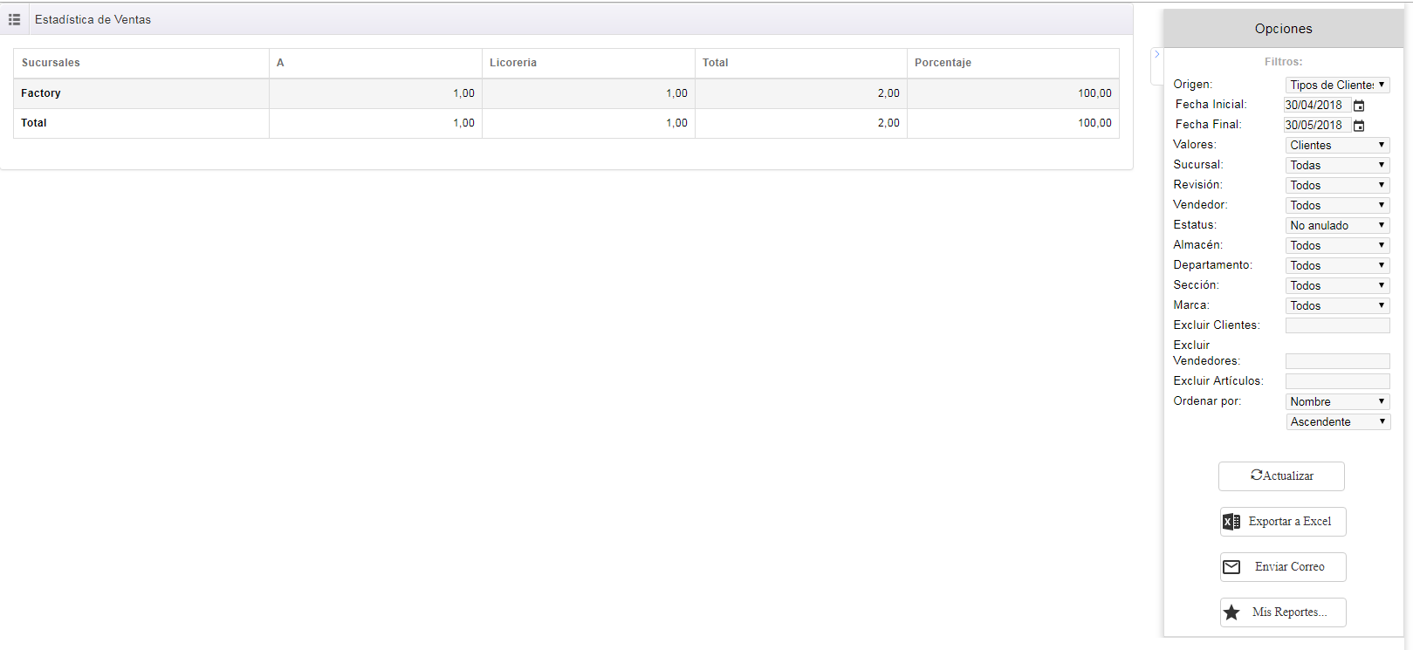
Task: Focus the Fecha Inicial date field
Action: click(1317, 105)
